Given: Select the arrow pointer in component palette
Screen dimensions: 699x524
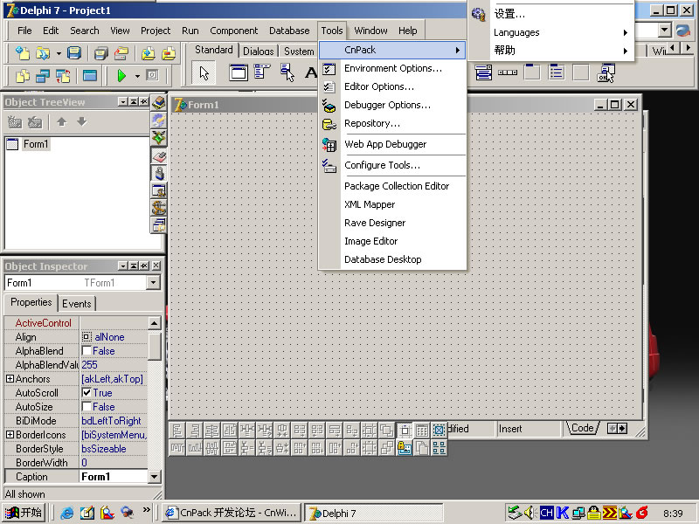Looking at the screenshot, I should click(x=204, y=73).
